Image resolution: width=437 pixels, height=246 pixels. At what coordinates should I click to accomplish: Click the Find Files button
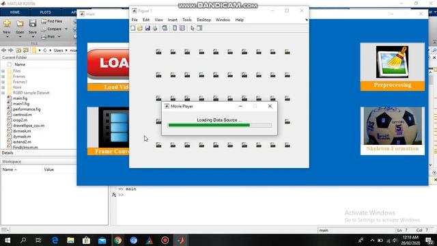click(x=52, y=21)
